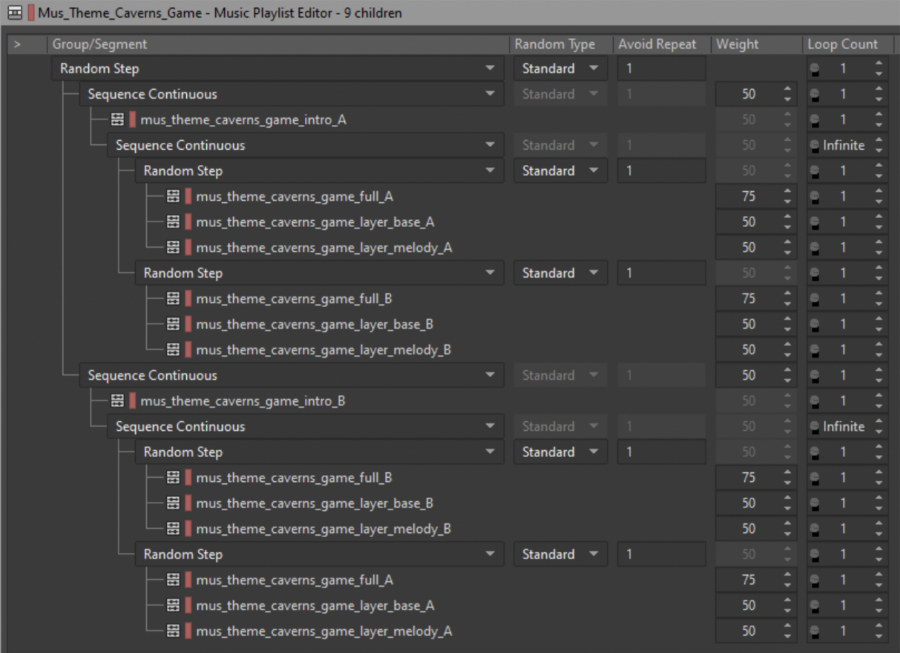Open dropdown of Infinite Sequence Continuous under intro_B
Screen dimensions: 900x653
point(490,426)
